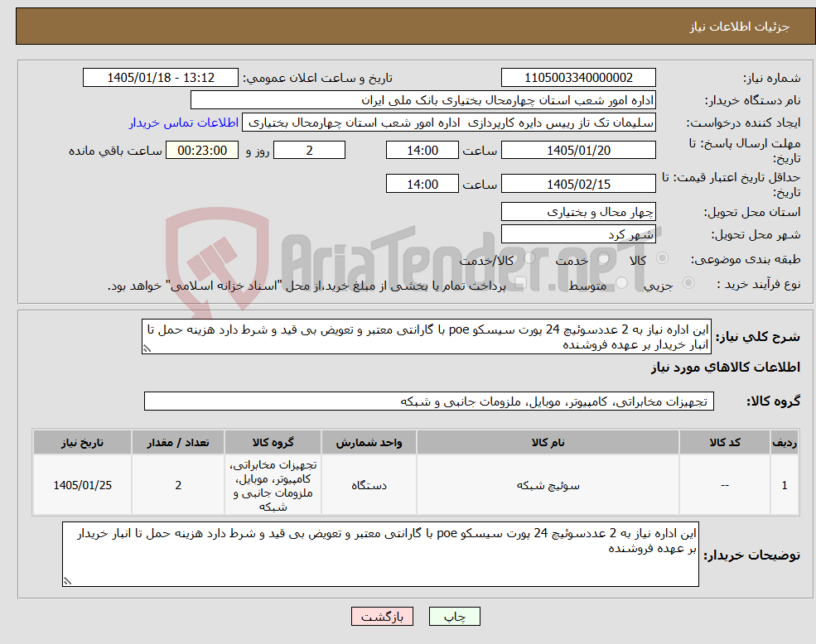Click the نام کالا column header
Image resolution: width=816 pixels, height=644 pixels.
pos(548,442)
